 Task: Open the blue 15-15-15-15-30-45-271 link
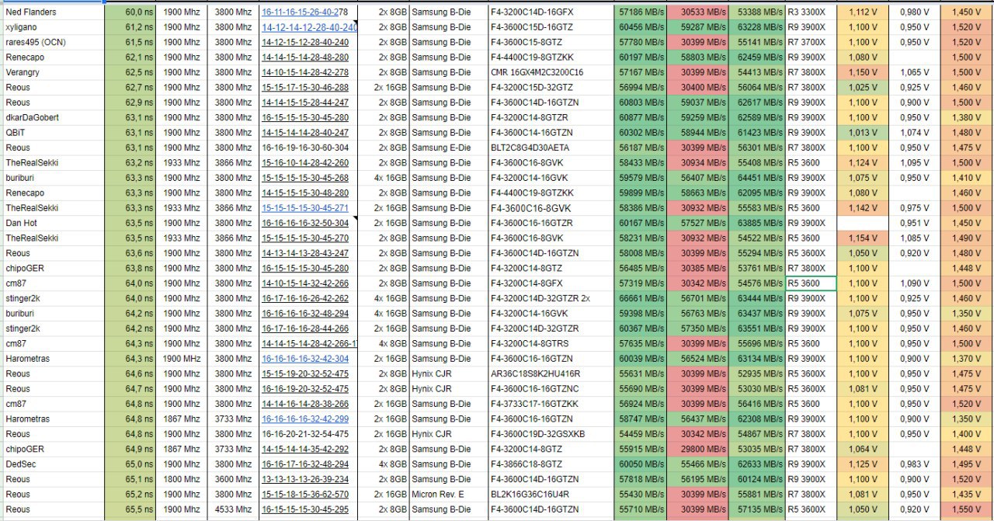point(305,208)
